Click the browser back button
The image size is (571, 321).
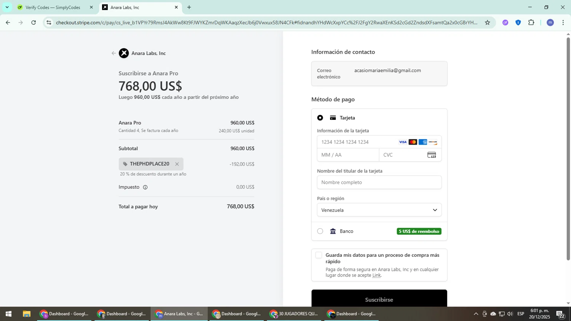[8, 22]
